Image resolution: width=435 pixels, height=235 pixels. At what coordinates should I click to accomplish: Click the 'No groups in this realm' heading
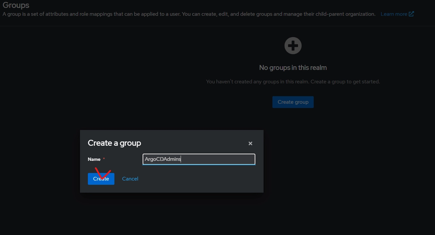[x=293, y=68]
